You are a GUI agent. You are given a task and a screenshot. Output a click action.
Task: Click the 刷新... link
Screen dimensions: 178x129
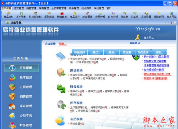[x=63, y=44]
